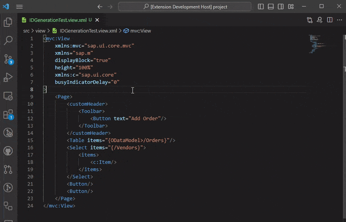The height and width of the screenshot is (222, 346).
Task: Click the closing /mvc:View tag
Action: tap(59, 206)
